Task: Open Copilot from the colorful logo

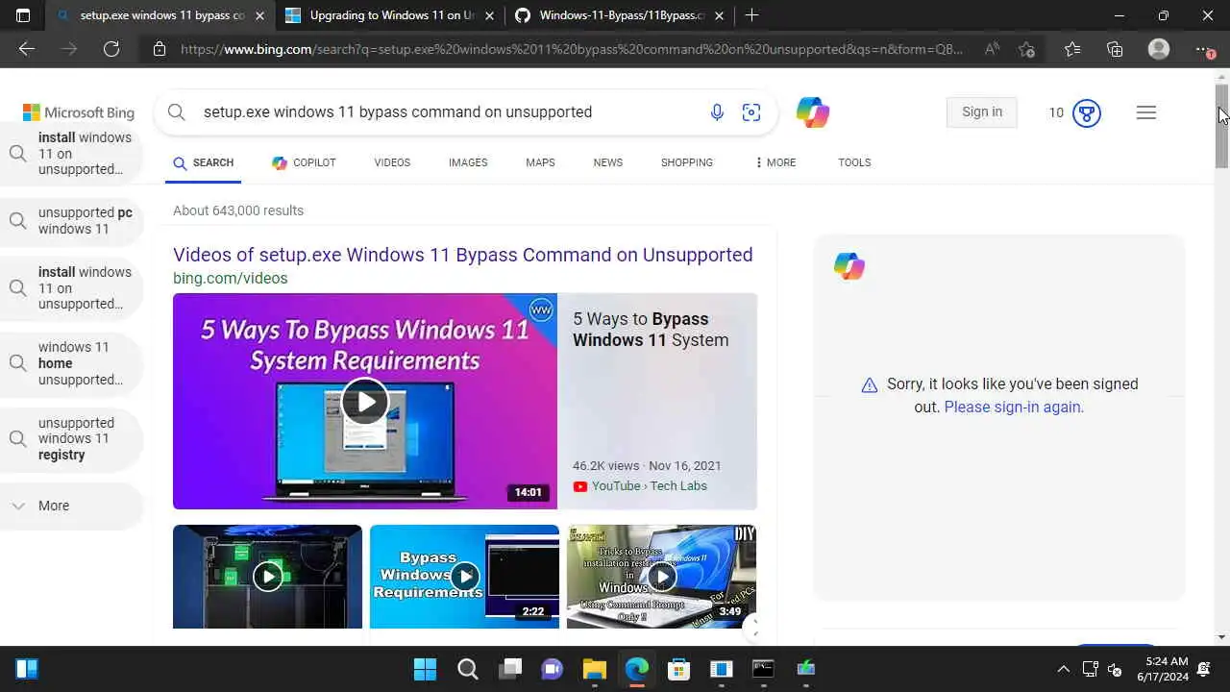Action: [x=813, y=112]
